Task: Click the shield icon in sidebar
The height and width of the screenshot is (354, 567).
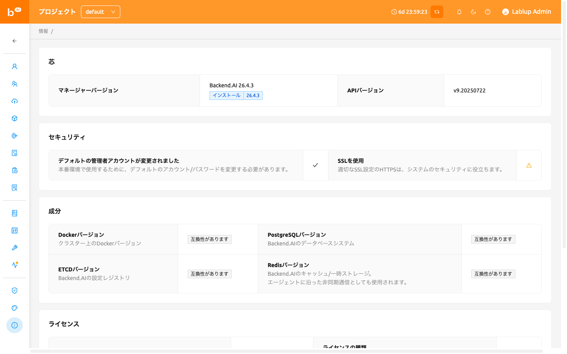Action: (x=15, y=291)
